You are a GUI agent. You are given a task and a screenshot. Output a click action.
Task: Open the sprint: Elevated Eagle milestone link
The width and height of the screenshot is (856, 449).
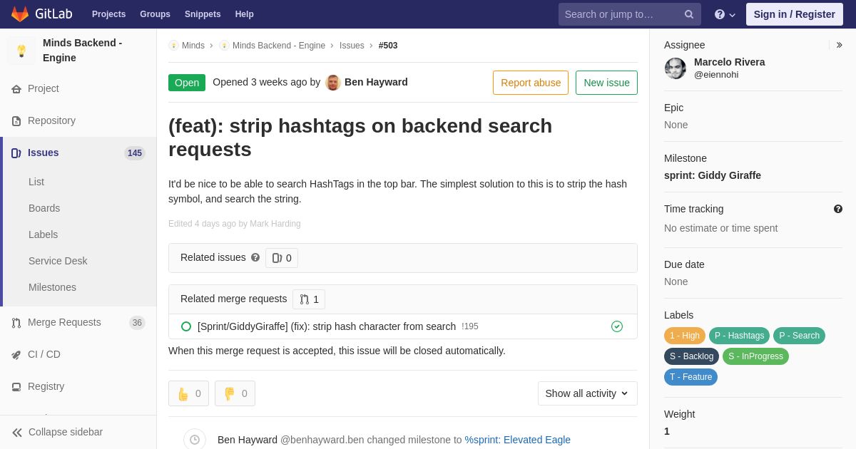click(x=518, y=440)
